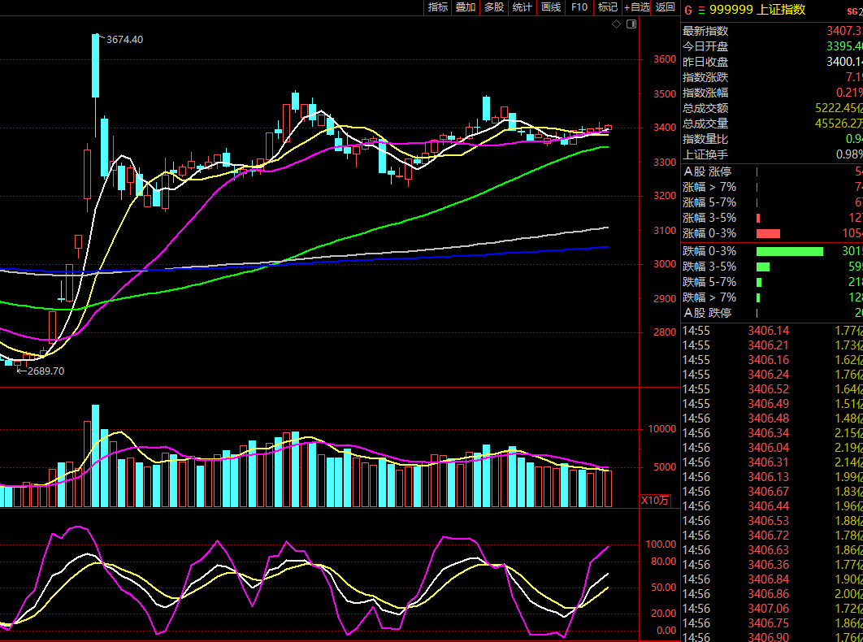863x642 pixels.
Task: Toggle the side panel layout icon
Action: [x=631, y=24]
